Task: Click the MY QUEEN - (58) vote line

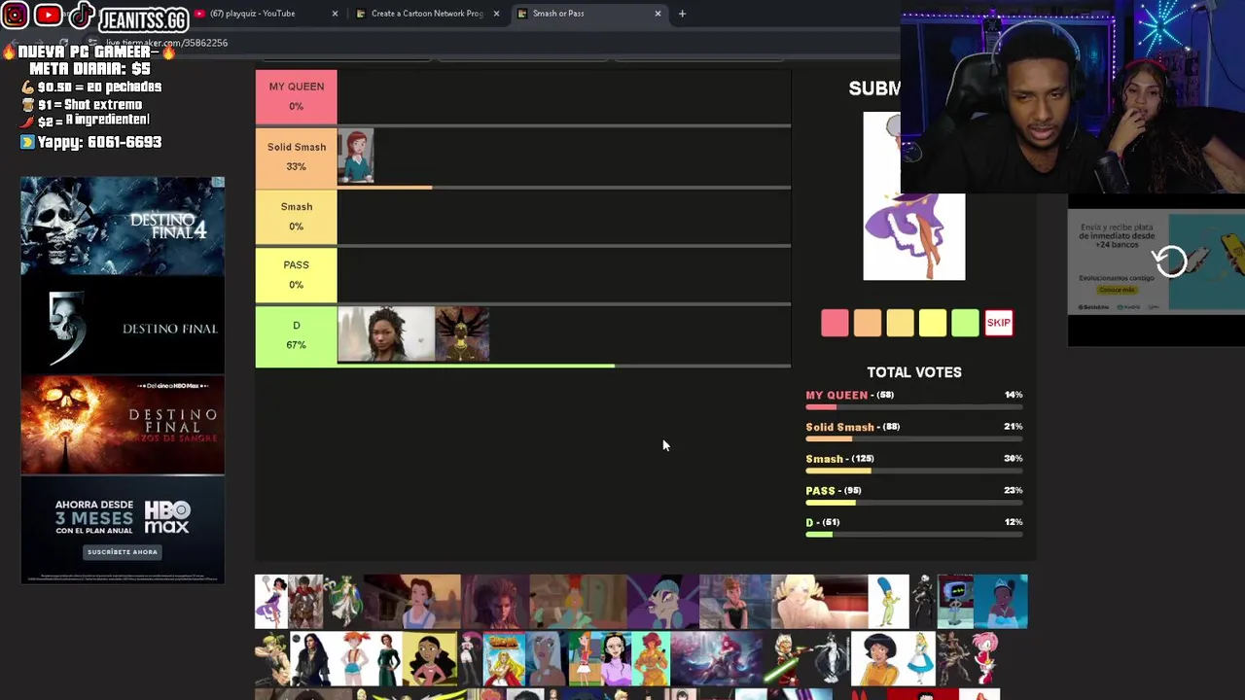Action: coord(914,400)
